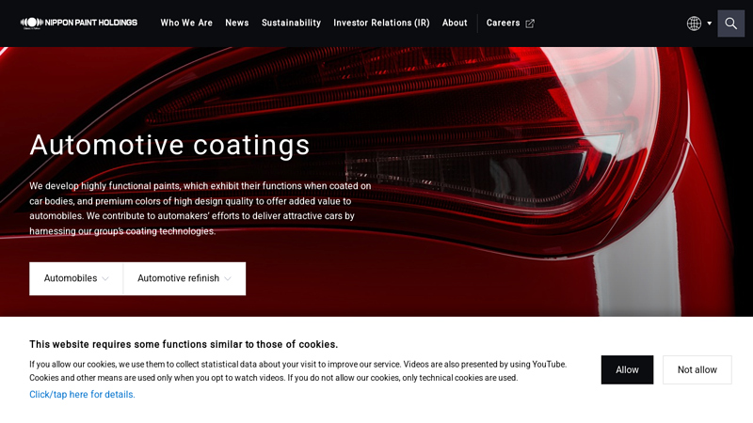
Task: Open Click/tap here for details link
Action: point(82,394)
